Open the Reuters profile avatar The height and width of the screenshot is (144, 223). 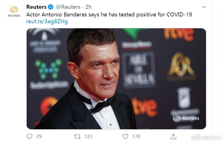point(14,12)
